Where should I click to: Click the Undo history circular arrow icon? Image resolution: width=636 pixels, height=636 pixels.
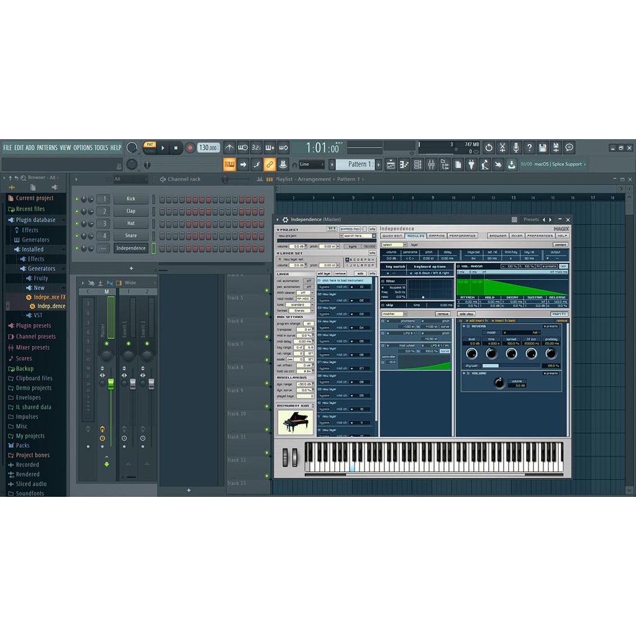tap(489, 148)
